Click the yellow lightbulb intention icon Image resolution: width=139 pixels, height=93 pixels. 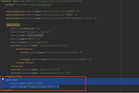click(3, 79)
